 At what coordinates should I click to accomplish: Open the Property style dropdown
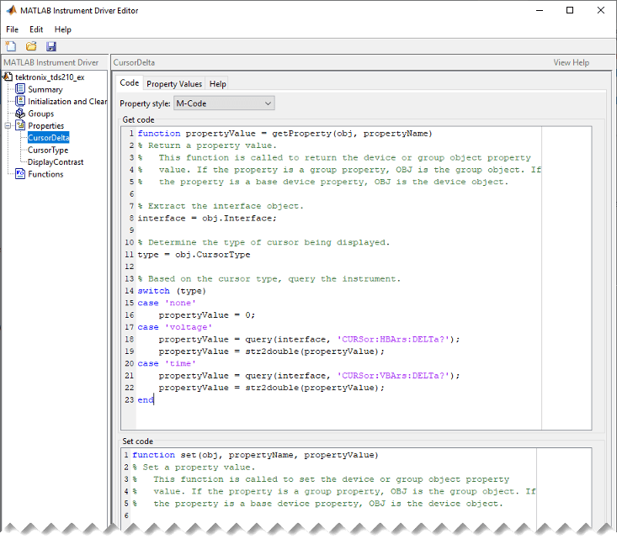click(223, 103)
